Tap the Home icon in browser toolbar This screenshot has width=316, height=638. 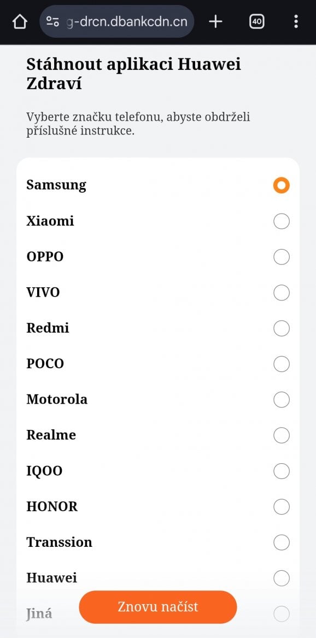point(20,21)
